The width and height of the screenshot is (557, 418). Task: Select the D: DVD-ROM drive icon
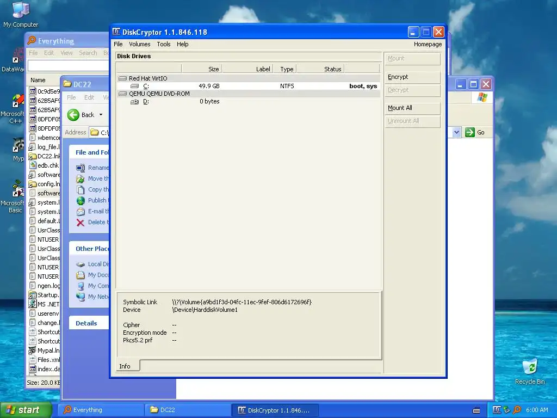(135, 102)
